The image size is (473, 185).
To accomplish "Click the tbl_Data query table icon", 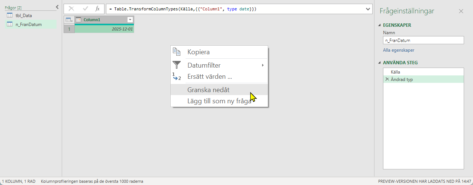I will tap(10, 16).
